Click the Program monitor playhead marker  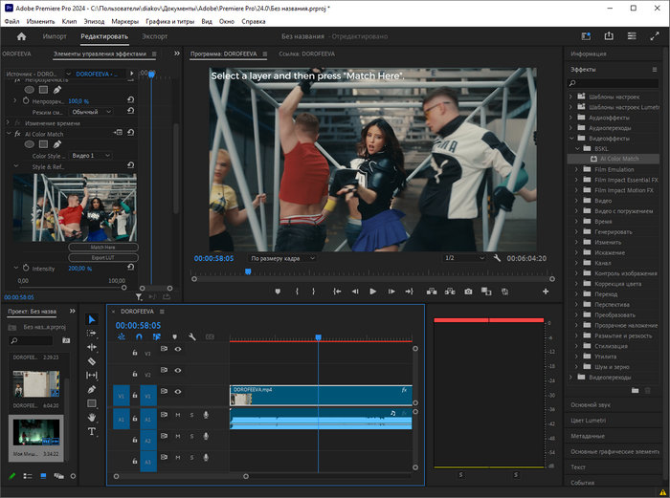(248, 271)
